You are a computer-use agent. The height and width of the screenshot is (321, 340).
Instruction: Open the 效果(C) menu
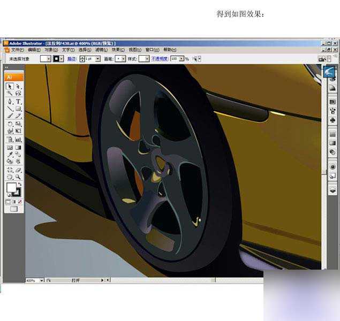coord(118,50)
